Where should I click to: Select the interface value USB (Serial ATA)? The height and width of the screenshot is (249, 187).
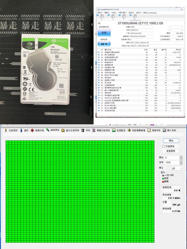pos(136,33)
